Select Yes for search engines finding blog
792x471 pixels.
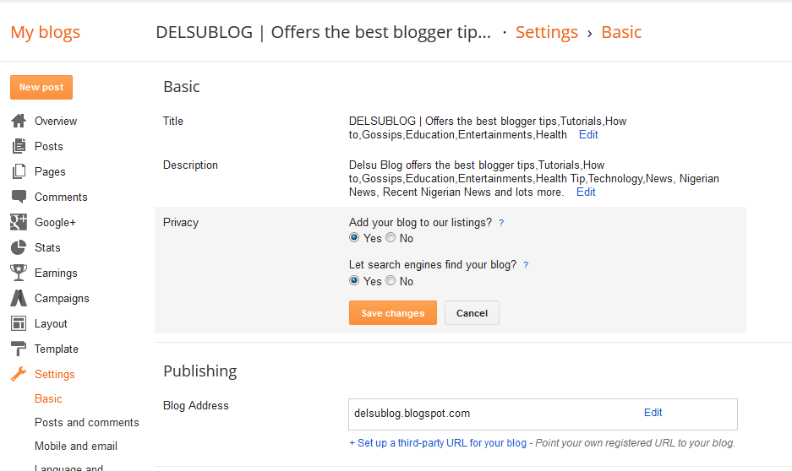coord(354,281)
